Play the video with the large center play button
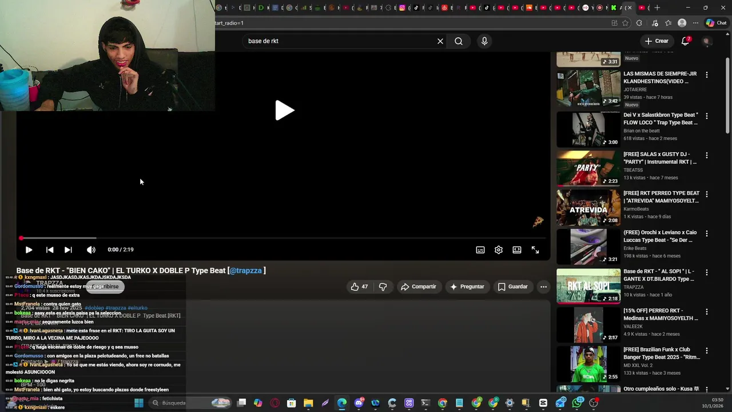This screenshot has height=412, width=732. click(284, 110)
